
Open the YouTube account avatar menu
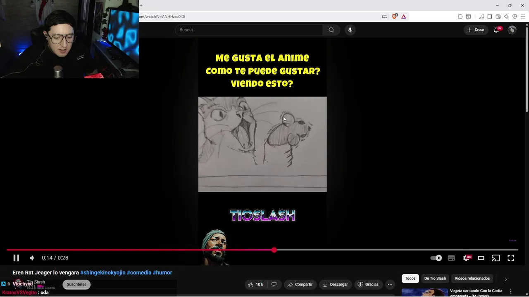512,30
